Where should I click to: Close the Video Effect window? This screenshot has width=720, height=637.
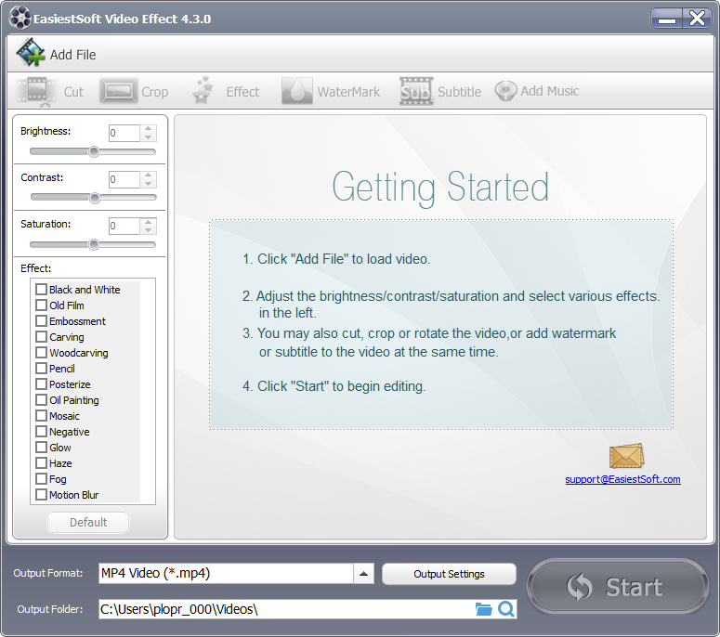(x=697, y=19)
